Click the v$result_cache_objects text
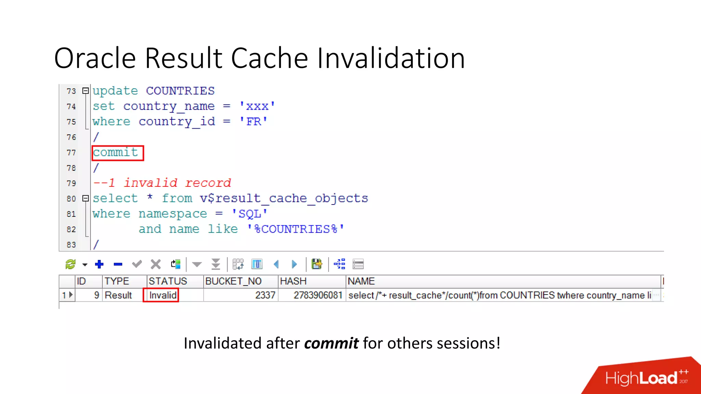 [x=284, y=198]
